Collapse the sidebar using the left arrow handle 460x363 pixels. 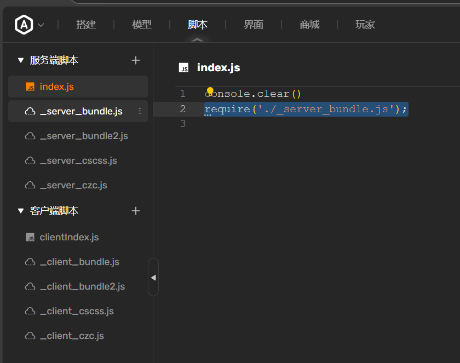pyautogui.click(x=153, y=278)
